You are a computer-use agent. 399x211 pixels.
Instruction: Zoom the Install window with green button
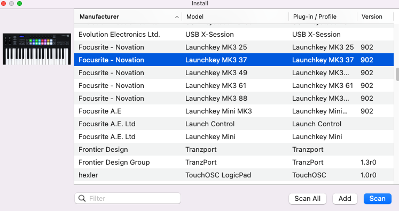(19, 3)
